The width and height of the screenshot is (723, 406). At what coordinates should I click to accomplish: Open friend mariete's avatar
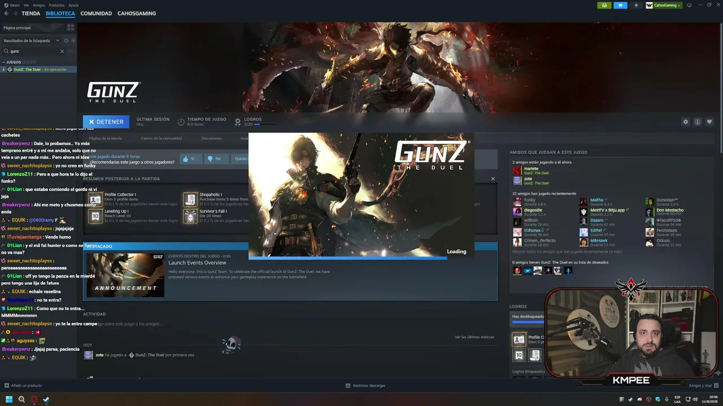click(517, 171)
